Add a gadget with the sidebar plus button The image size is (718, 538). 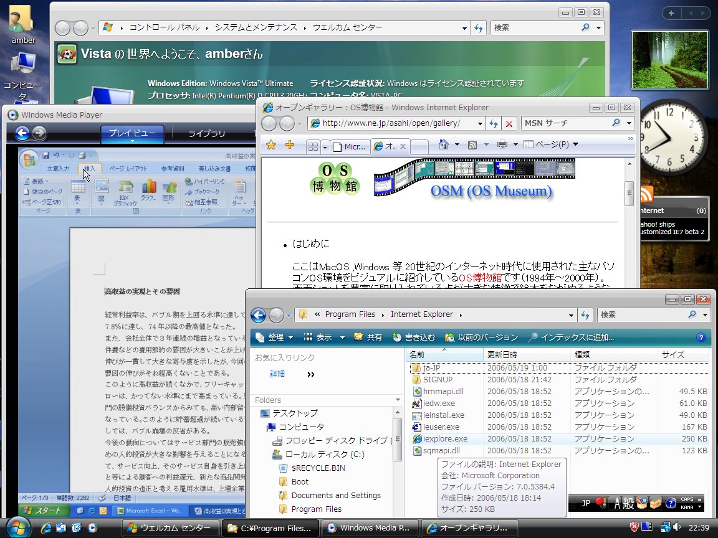(671, 13)
